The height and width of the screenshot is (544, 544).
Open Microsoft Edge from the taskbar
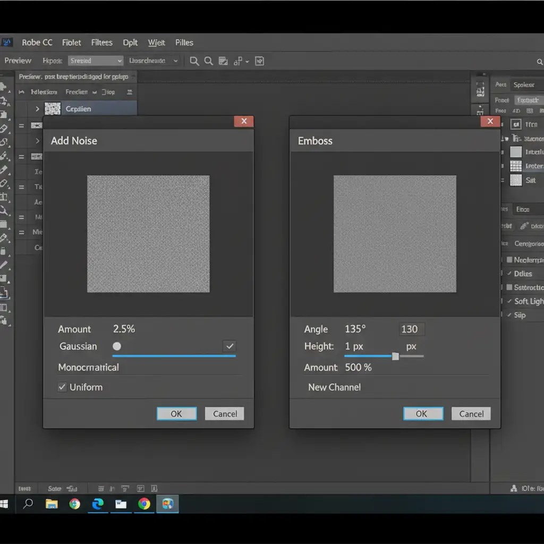pos(98,504)
